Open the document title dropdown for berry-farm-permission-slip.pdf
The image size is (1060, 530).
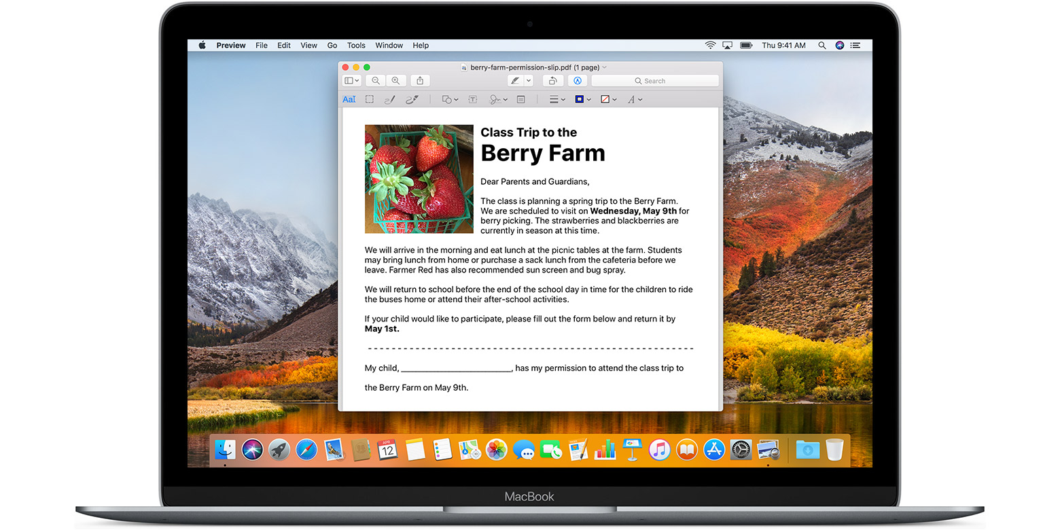click(x=603, y=67)
